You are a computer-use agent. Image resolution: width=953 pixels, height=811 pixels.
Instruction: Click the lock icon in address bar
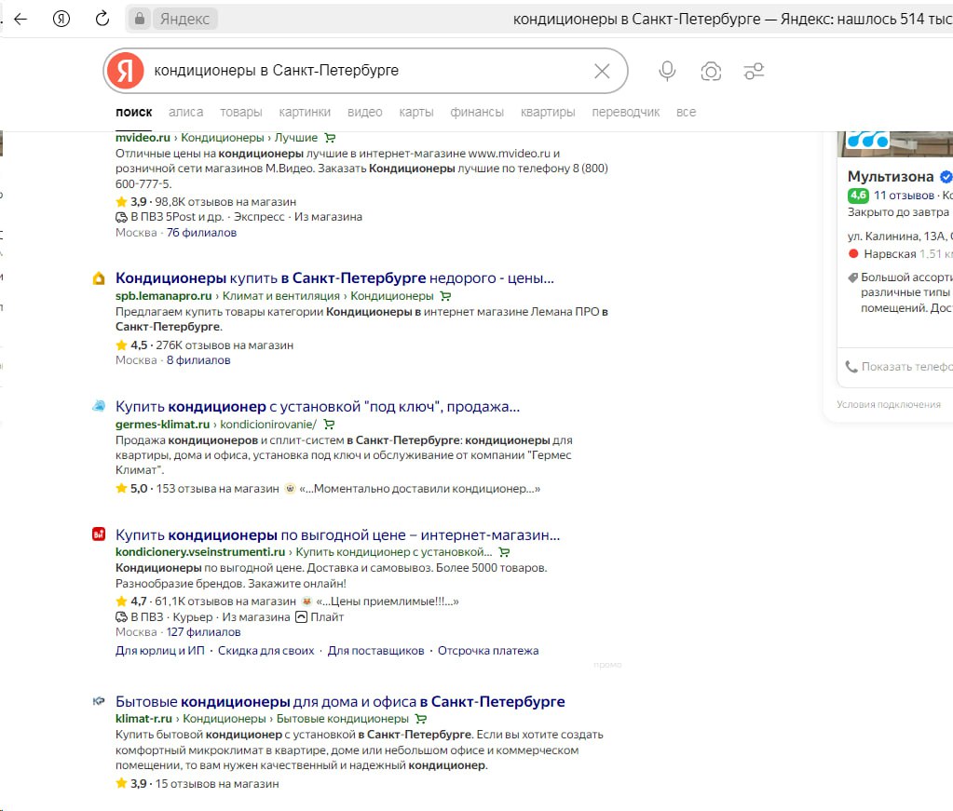point(140,19)
